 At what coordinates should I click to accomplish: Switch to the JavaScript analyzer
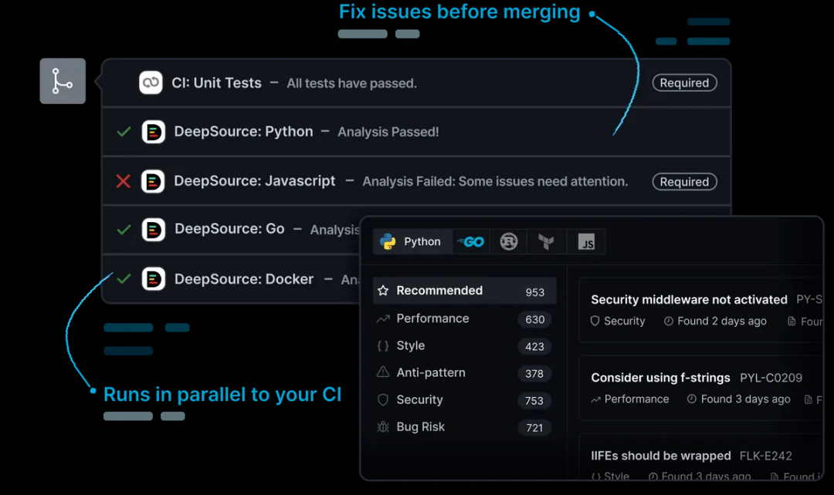pyautogui.click(x=586, y=241)
